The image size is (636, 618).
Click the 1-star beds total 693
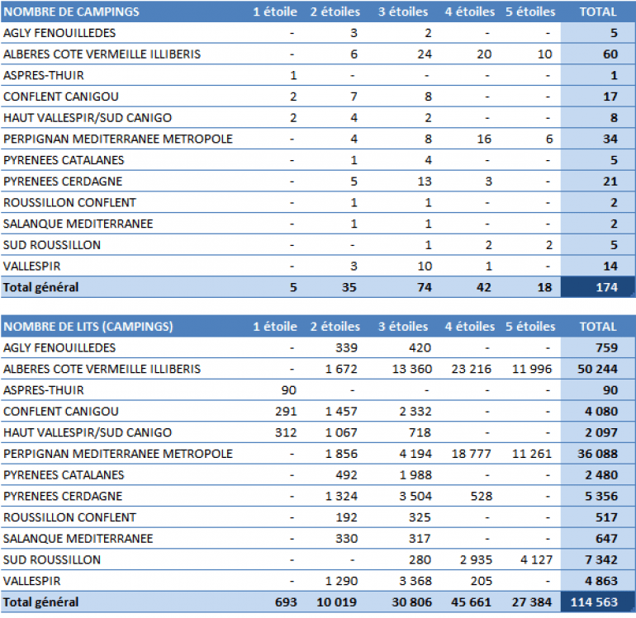pos(285,601)
